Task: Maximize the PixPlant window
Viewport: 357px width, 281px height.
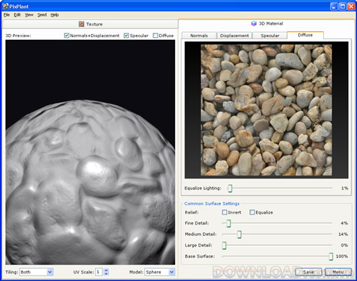Action: click(342, 6)
